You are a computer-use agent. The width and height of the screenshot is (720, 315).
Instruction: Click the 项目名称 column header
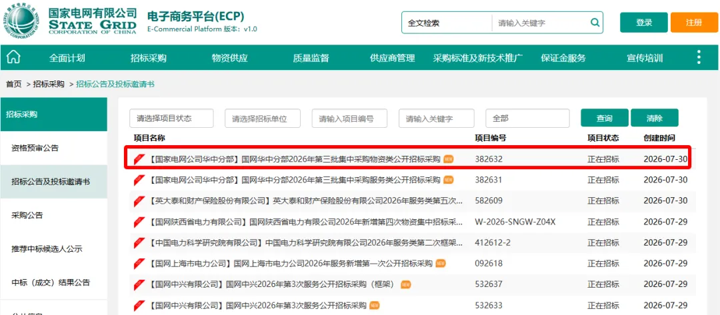(149, 138)
